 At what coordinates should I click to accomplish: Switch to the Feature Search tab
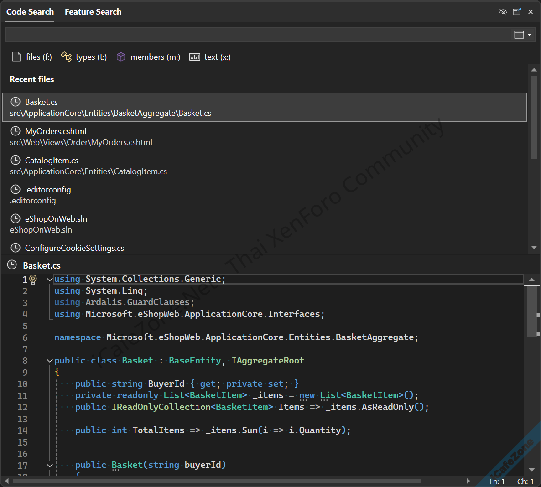pos(93,12)
